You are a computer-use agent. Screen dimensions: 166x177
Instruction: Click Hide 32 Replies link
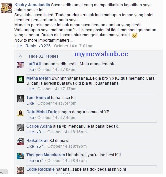[44, 56]
